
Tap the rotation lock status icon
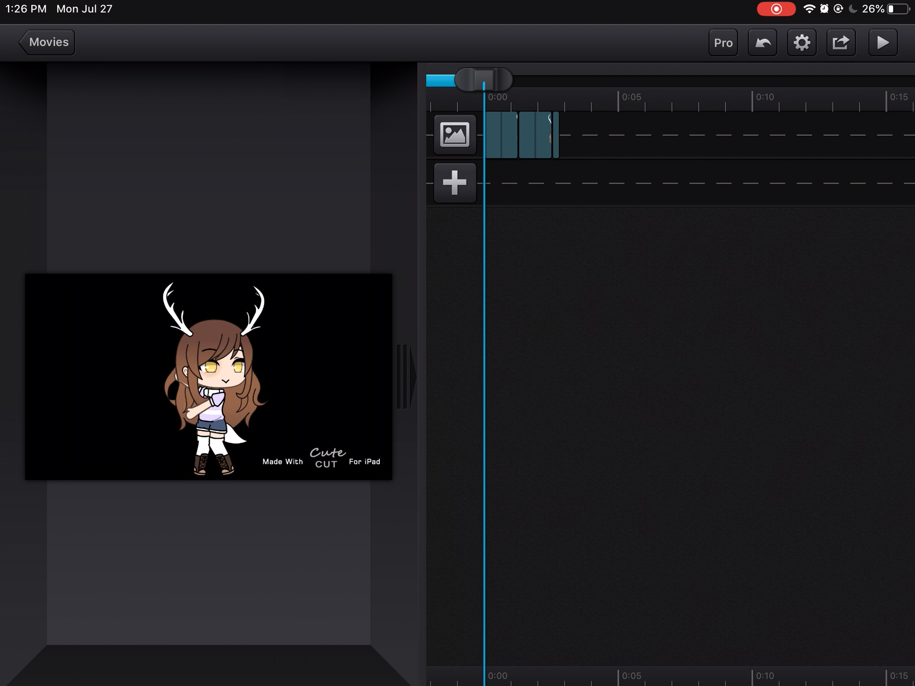(838, 9)
